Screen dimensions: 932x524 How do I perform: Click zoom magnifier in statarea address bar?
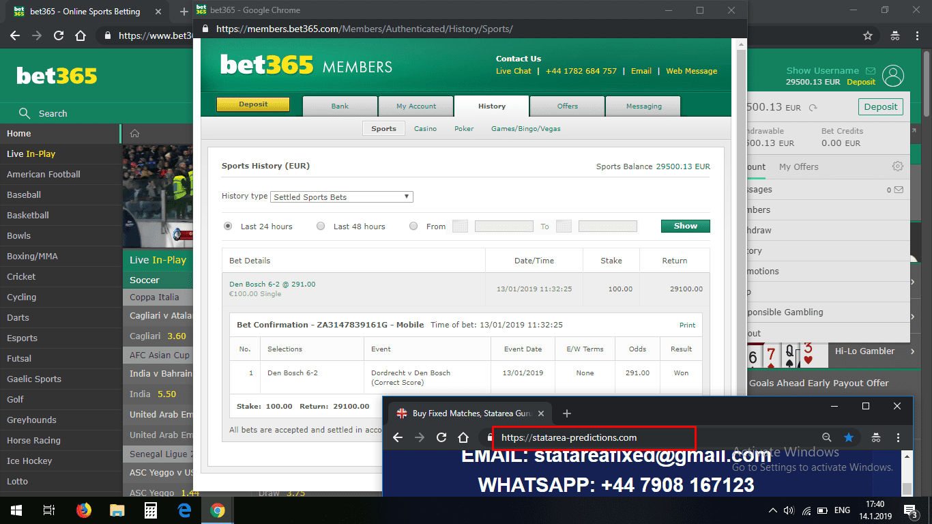[x=826, y=437]
